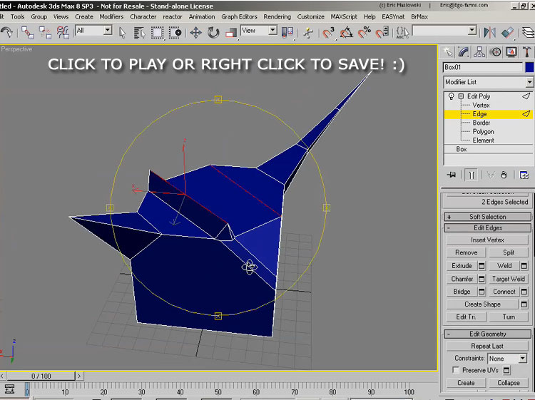Click the blue object color swatch

[x=529, y=67]
